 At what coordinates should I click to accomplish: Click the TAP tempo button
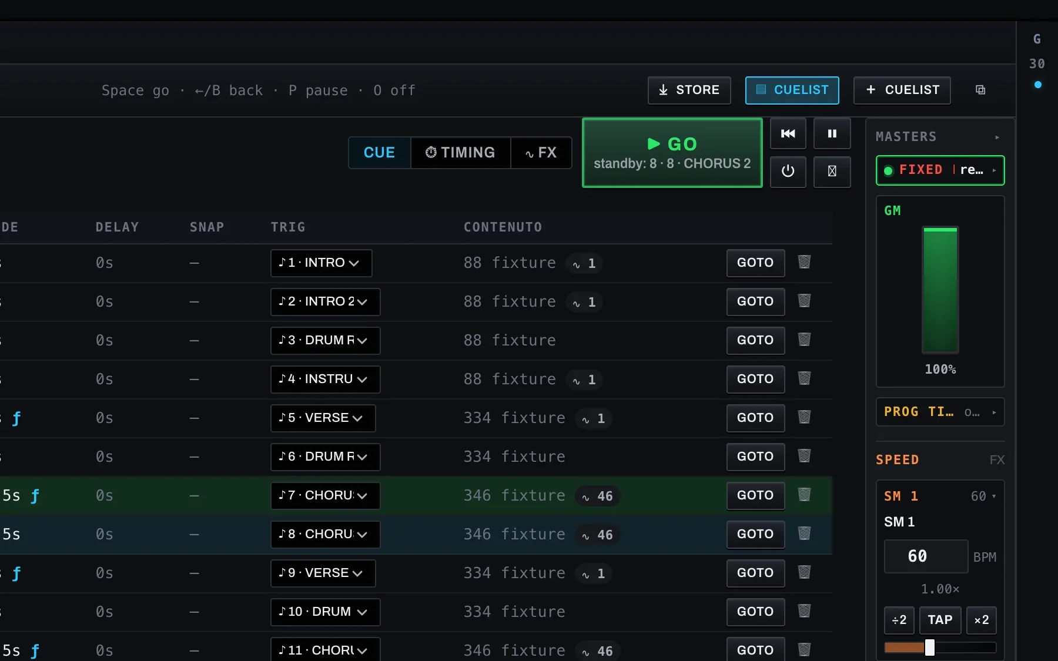pos(940,620)
